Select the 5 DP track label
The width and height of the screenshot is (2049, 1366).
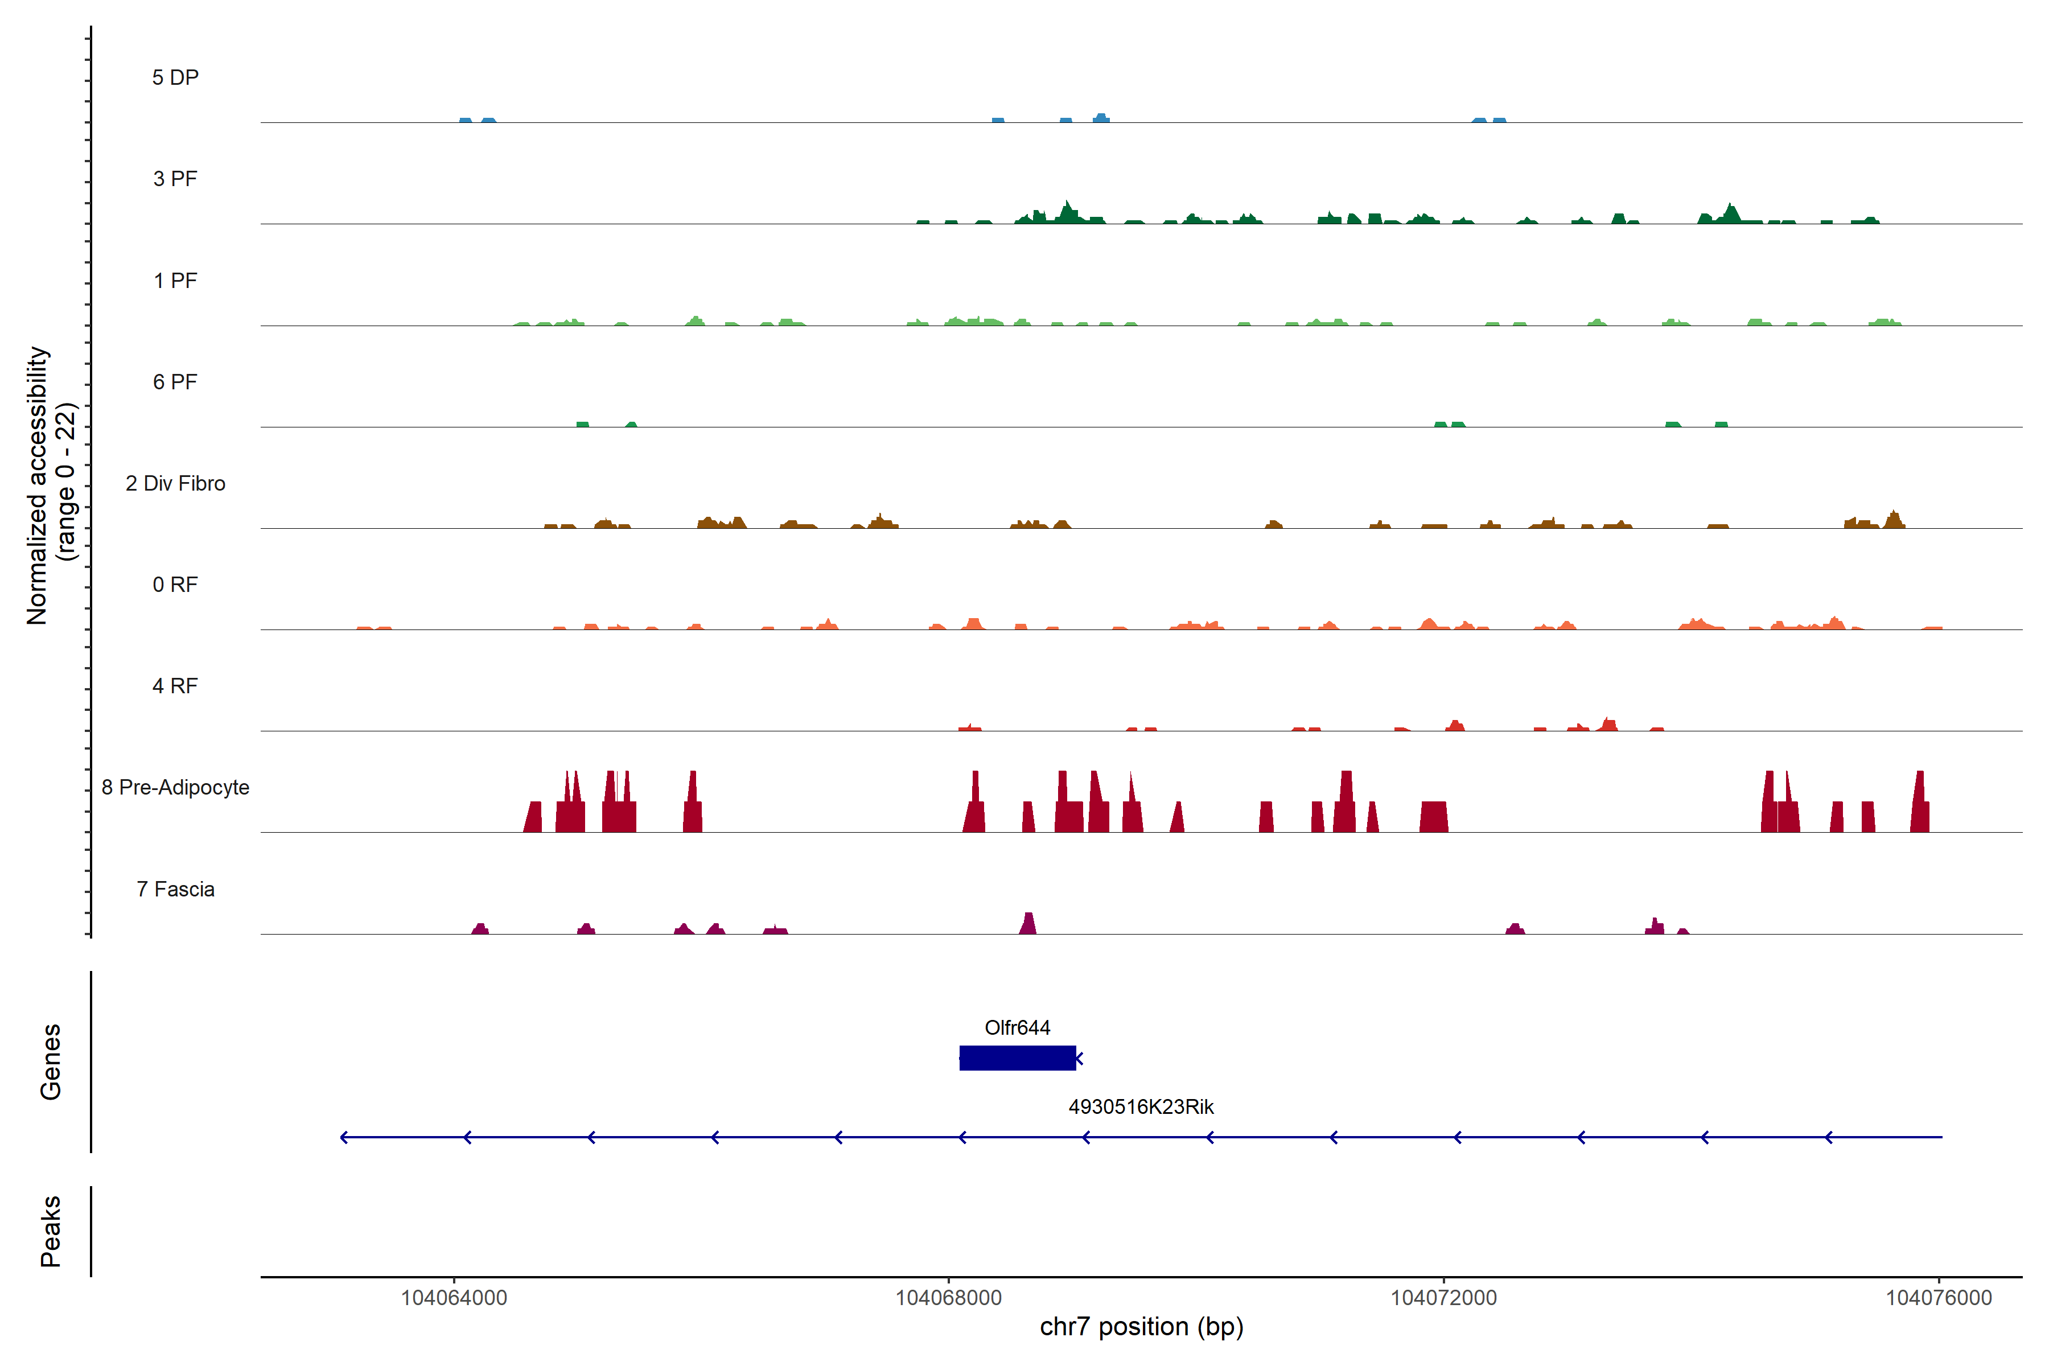[x=175, y=77]
